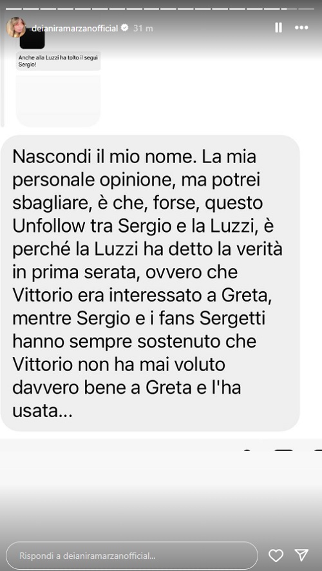Image resolution: width=322 pixels, height=571 pixels.
Task: Tap the cropped icons below the message bubble
Action: click(282, 452)
